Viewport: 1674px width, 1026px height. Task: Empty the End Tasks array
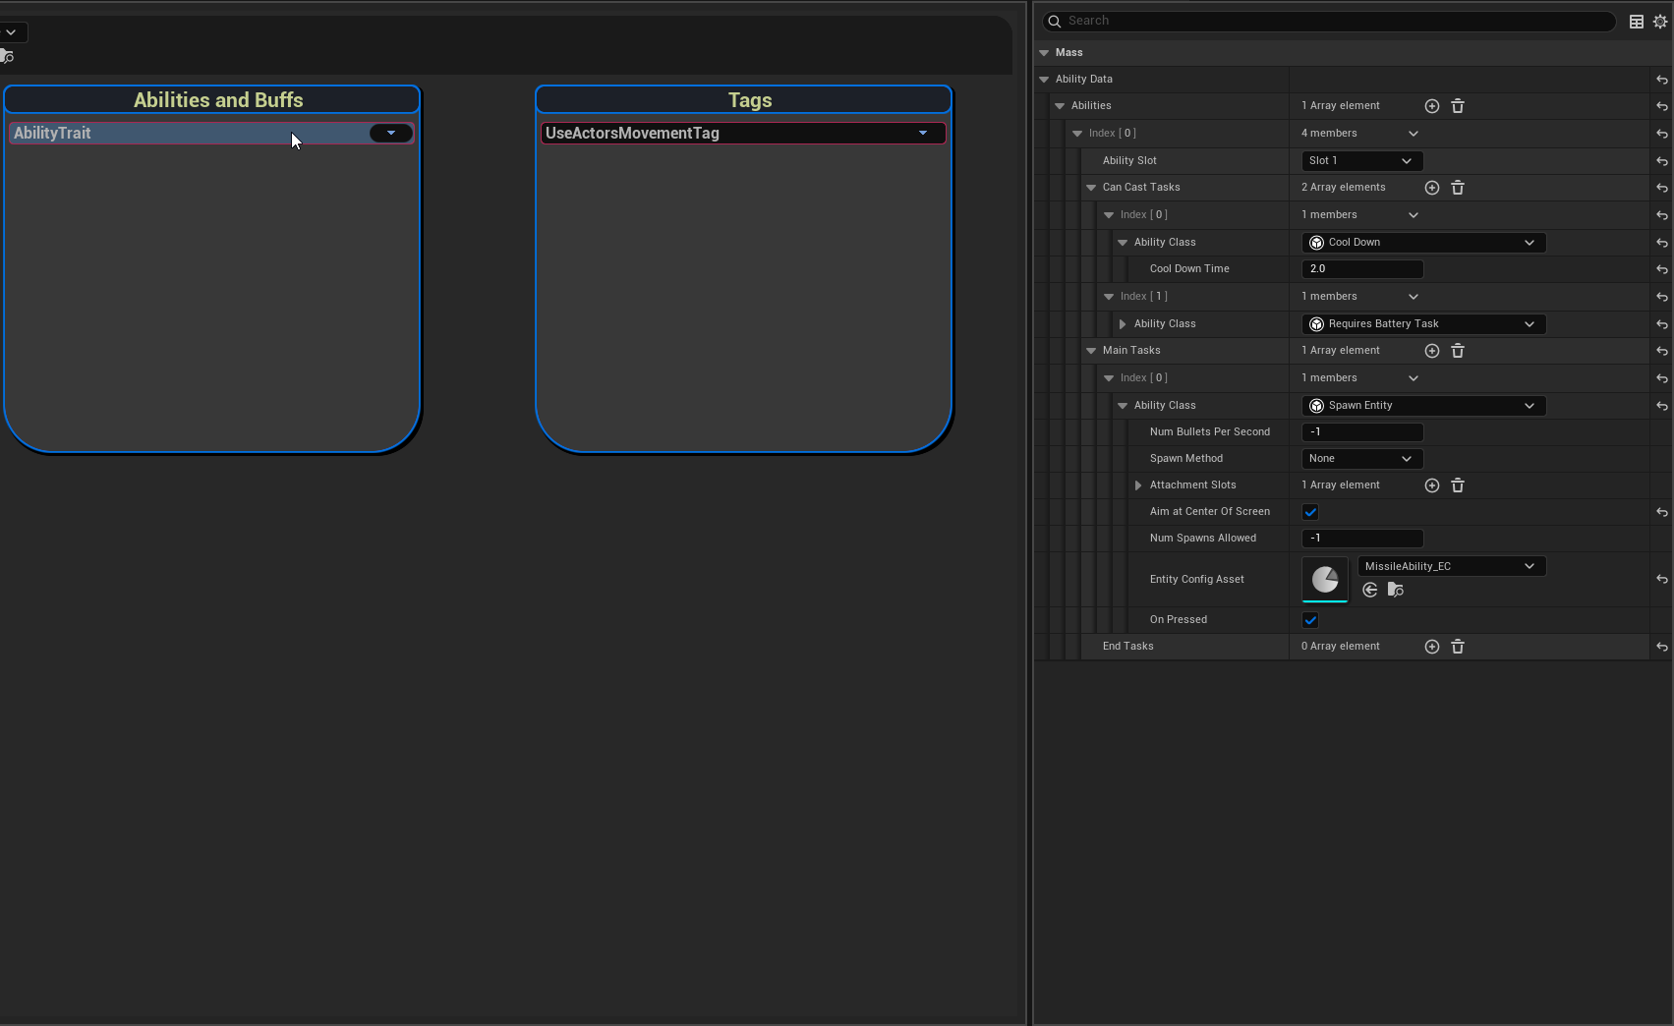pos(1458,647)
